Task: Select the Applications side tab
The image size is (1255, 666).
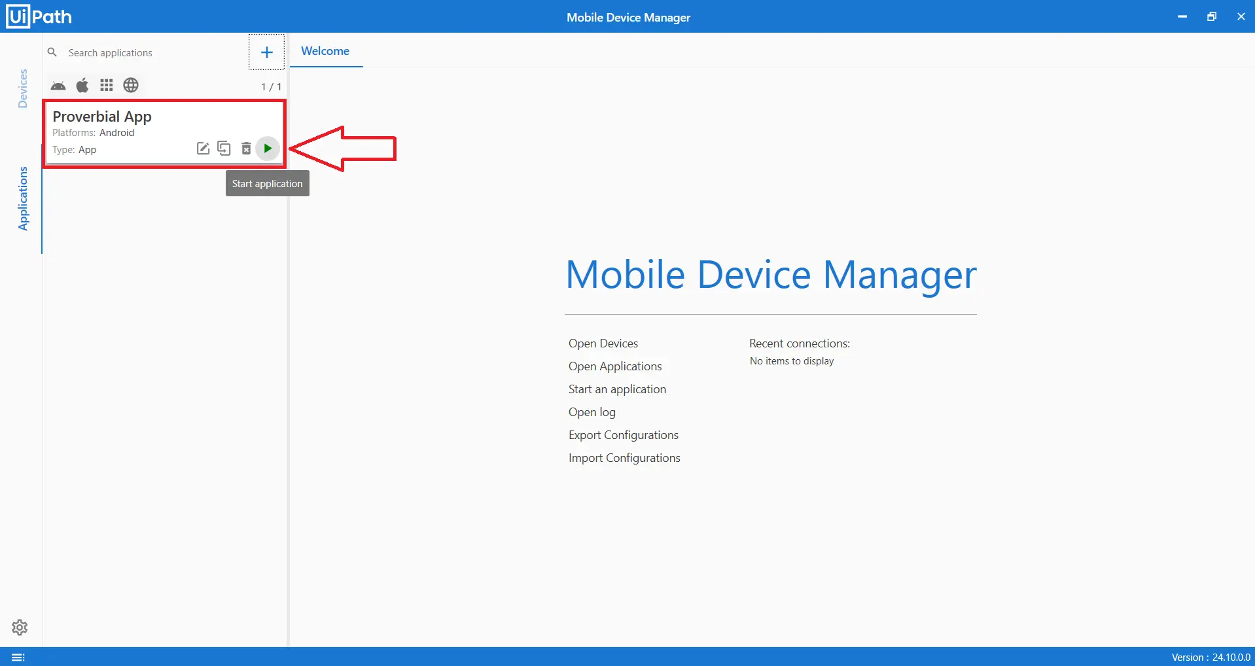Action: (x=23, y=198)
